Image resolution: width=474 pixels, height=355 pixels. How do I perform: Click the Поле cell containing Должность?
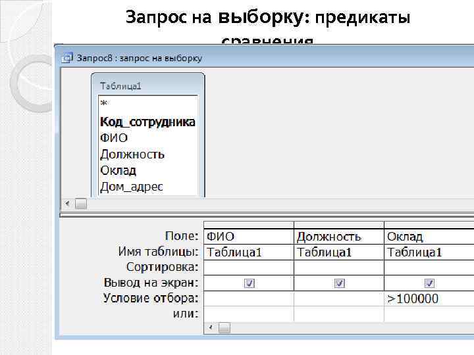point(339,237)
